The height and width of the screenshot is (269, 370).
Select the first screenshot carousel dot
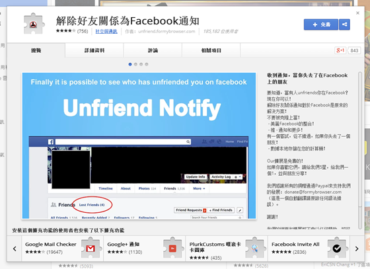point(130,64)
